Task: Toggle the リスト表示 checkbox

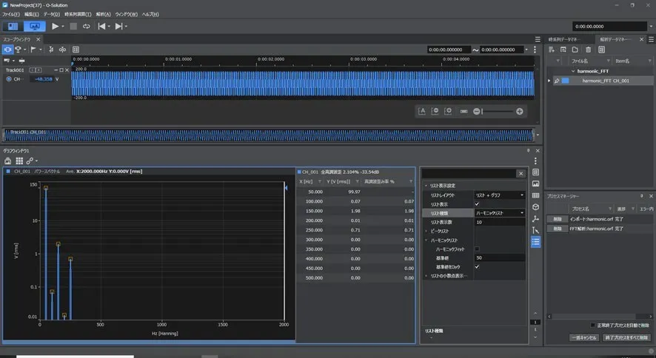Action: [477, 204]
